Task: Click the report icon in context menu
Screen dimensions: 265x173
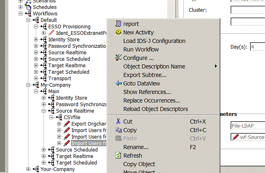Action: tap(118, 24)
